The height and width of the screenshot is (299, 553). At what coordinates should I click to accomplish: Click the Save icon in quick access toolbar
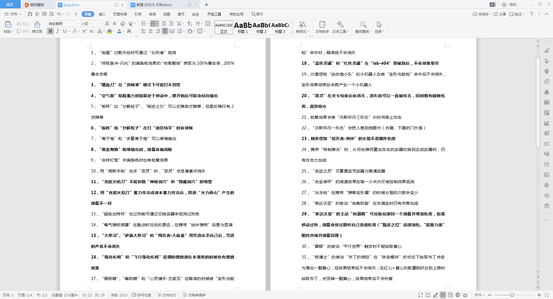pyautogui.click(x=30, y=14)
